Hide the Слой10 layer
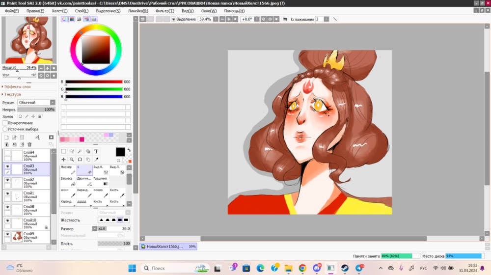This screenshot has height=275, width=491. [x=7, y=220]
